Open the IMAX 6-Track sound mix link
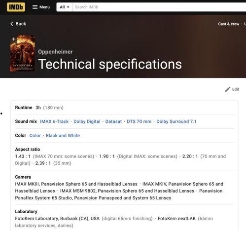 pos(54,121)
